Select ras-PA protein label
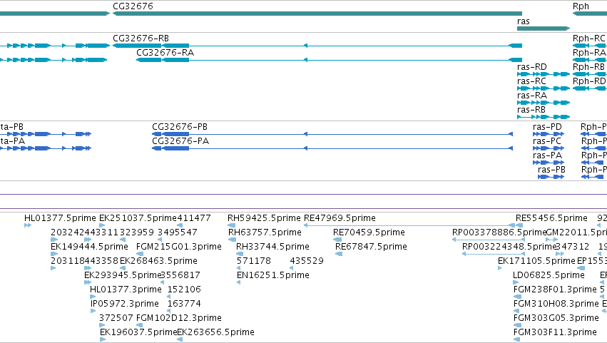607x343 pixels. click(547, 155)
